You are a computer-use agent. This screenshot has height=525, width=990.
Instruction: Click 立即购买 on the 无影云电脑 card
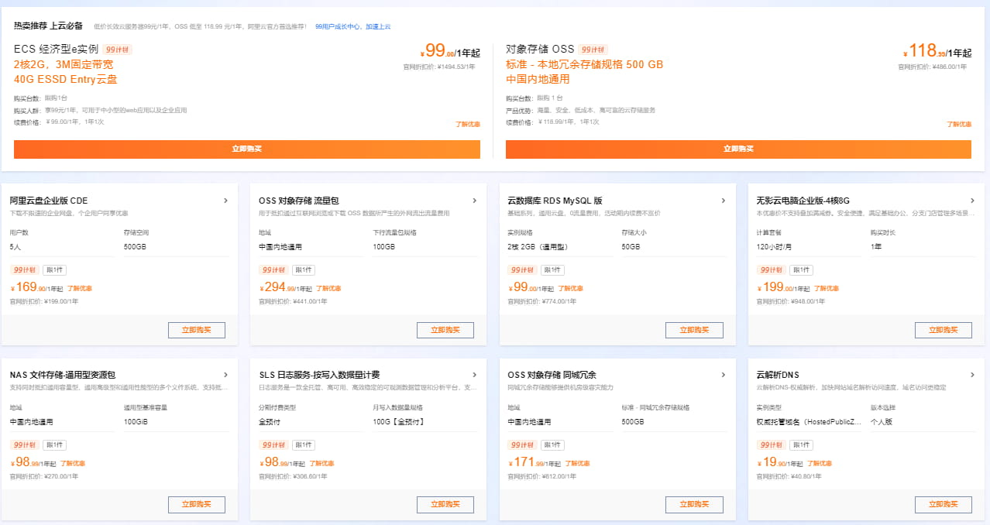(943, 329)
